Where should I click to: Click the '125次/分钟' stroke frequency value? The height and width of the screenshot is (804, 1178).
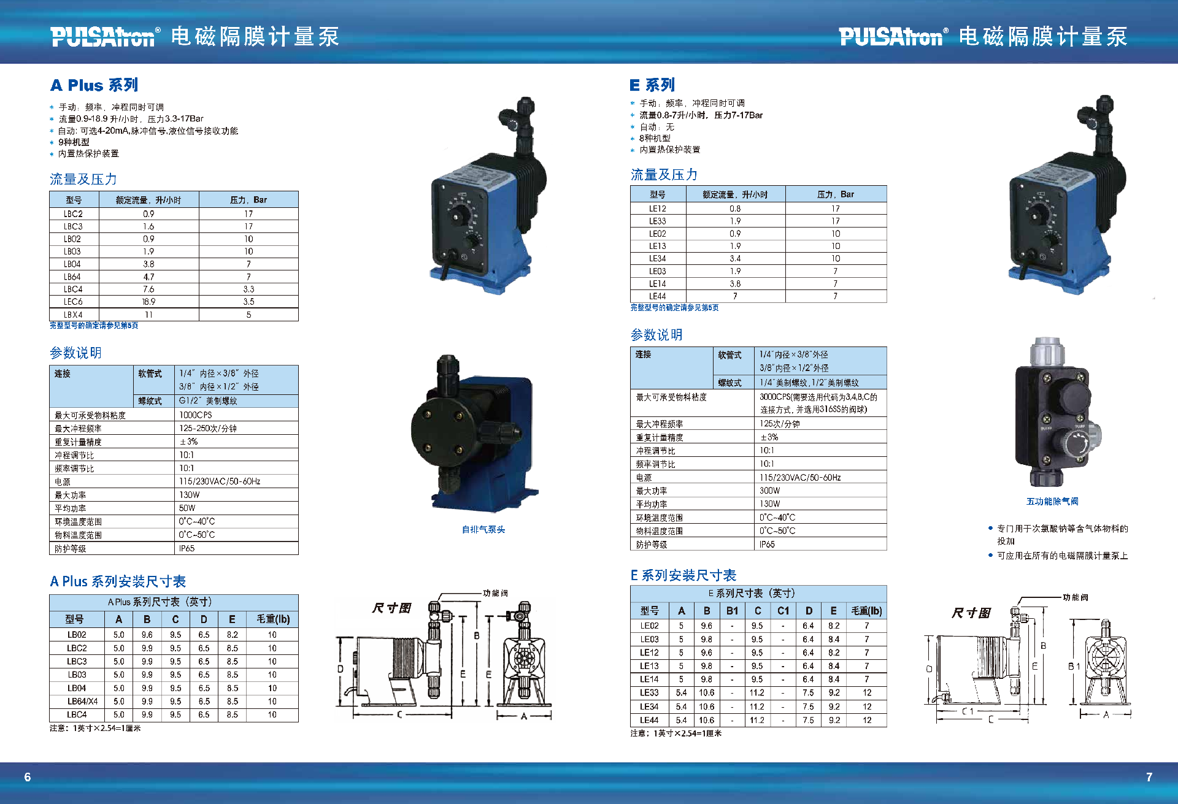(780, 424)
